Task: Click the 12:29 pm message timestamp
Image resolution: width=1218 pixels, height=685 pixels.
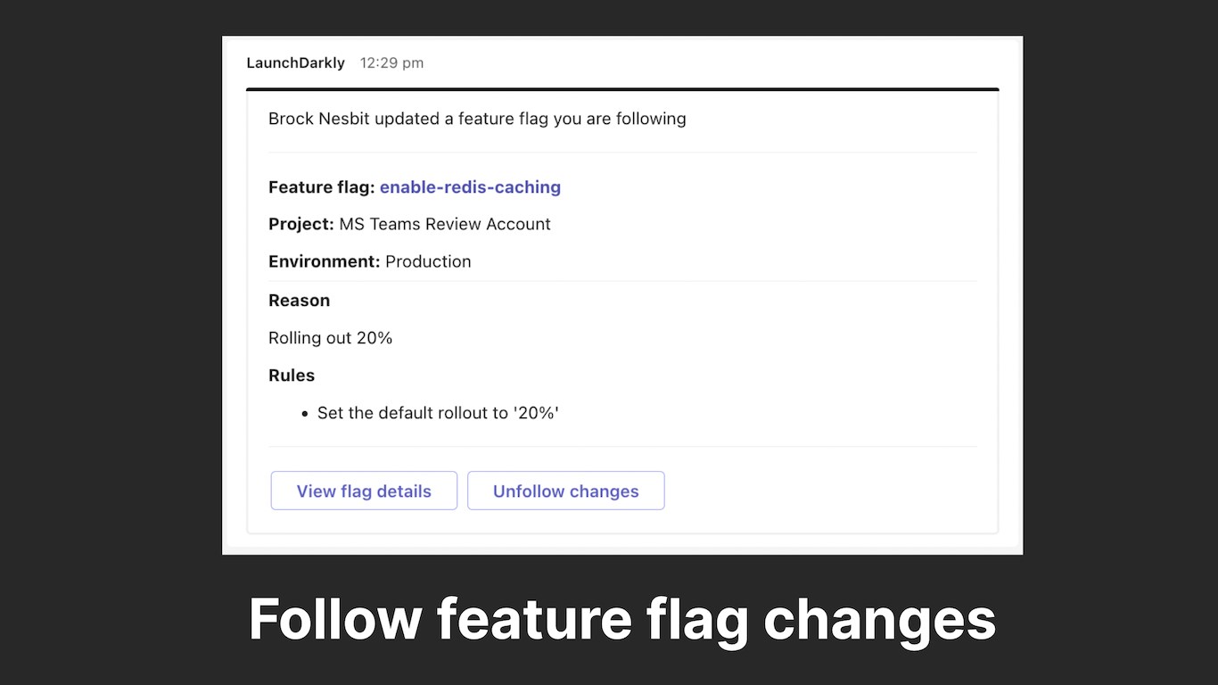Action: pos(391,62)
